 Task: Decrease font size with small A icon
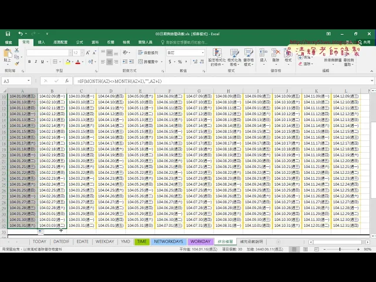(94, 53)
